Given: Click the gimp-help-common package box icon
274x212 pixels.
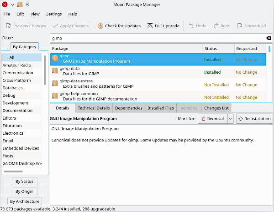Looking at the screenshot, I should [x=55, y=96].
